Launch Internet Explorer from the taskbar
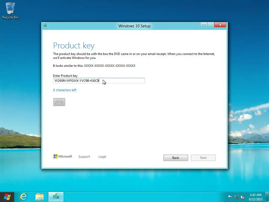This screenshot has height=202, width=269. click(x=23, y=197)
